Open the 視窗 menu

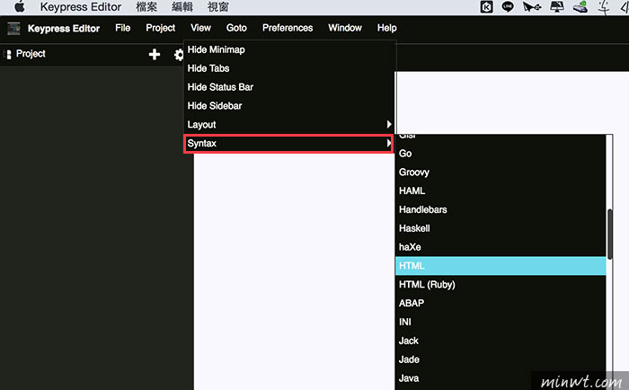pos(217,7)
